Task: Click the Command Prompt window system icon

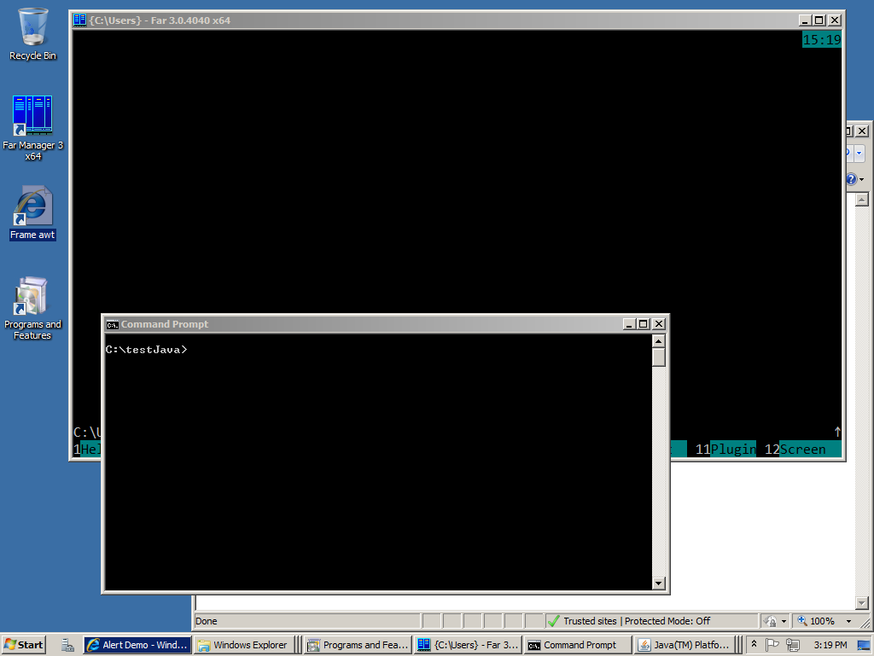Action: click(x=112, y=324)
